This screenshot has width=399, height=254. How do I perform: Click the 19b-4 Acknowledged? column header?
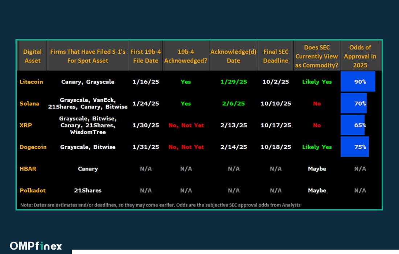(186, 56)
